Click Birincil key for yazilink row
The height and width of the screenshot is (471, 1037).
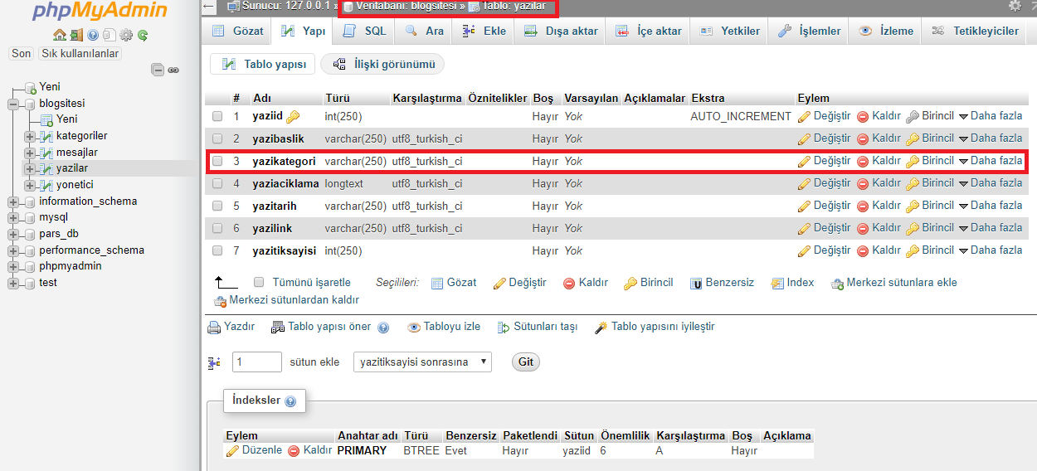click(x=930, y=228)
